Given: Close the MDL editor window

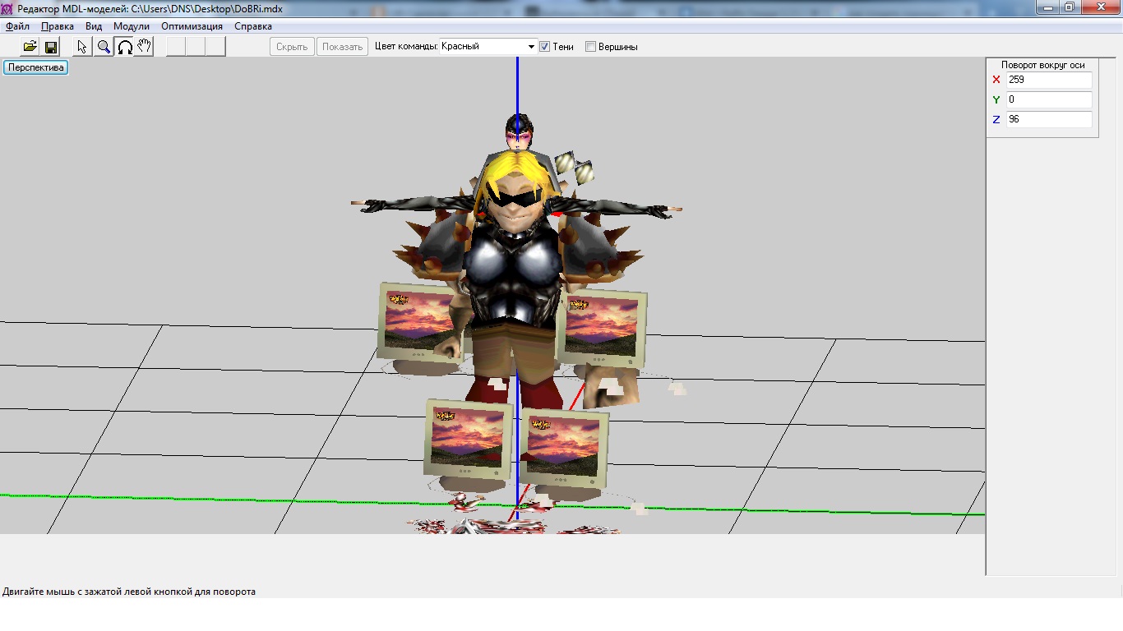Looking at the screenshot, I should [x=1100, y=7].
